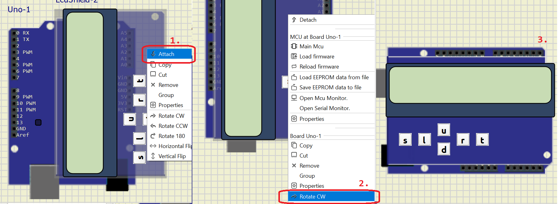This screenshot has width=558, height=204.
Task: Click the Load EEPROM data from file icon
Action: coord(294,77)
